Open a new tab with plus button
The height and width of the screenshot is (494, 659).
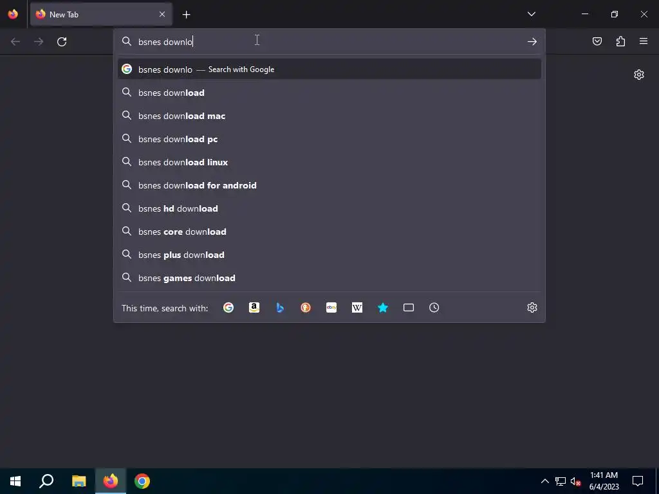point(186,15)
